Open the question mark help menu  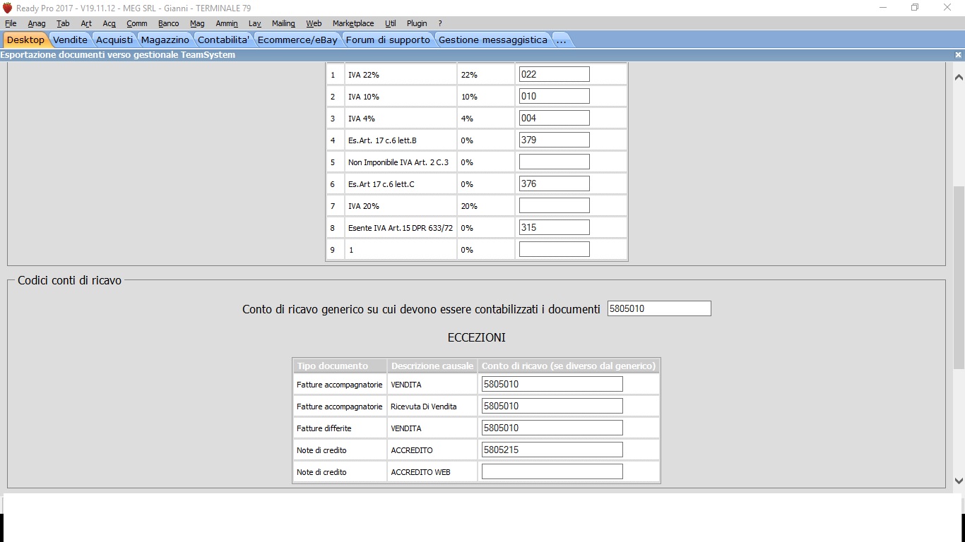(440, 23)
